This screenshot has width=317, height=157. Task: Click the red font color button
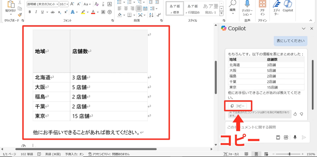coord(93,12)
